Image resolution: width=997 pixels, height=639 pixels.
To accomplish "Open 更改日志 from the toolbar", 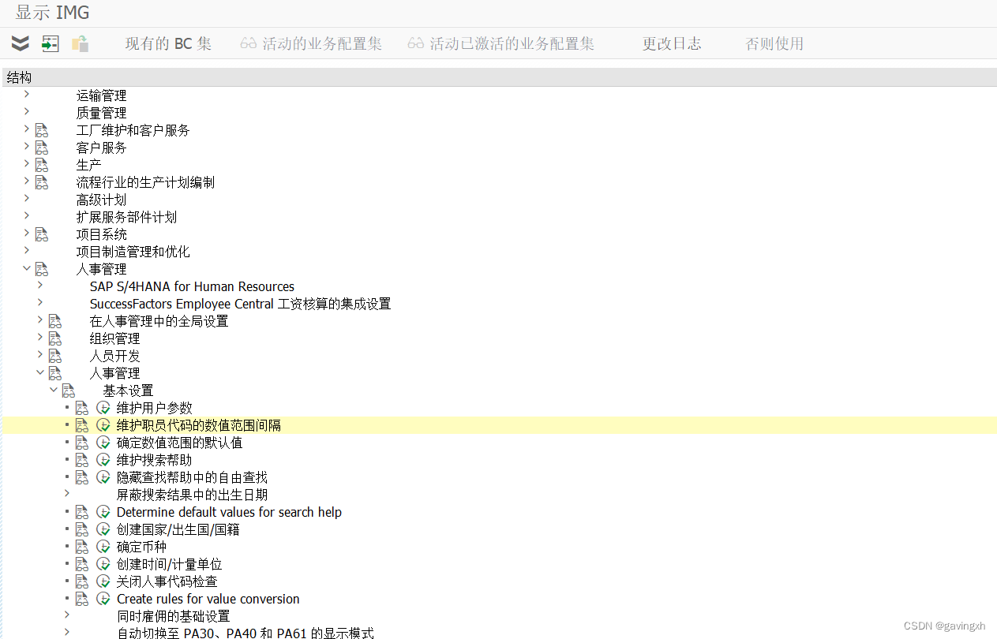I will click(x=672, y=43).
